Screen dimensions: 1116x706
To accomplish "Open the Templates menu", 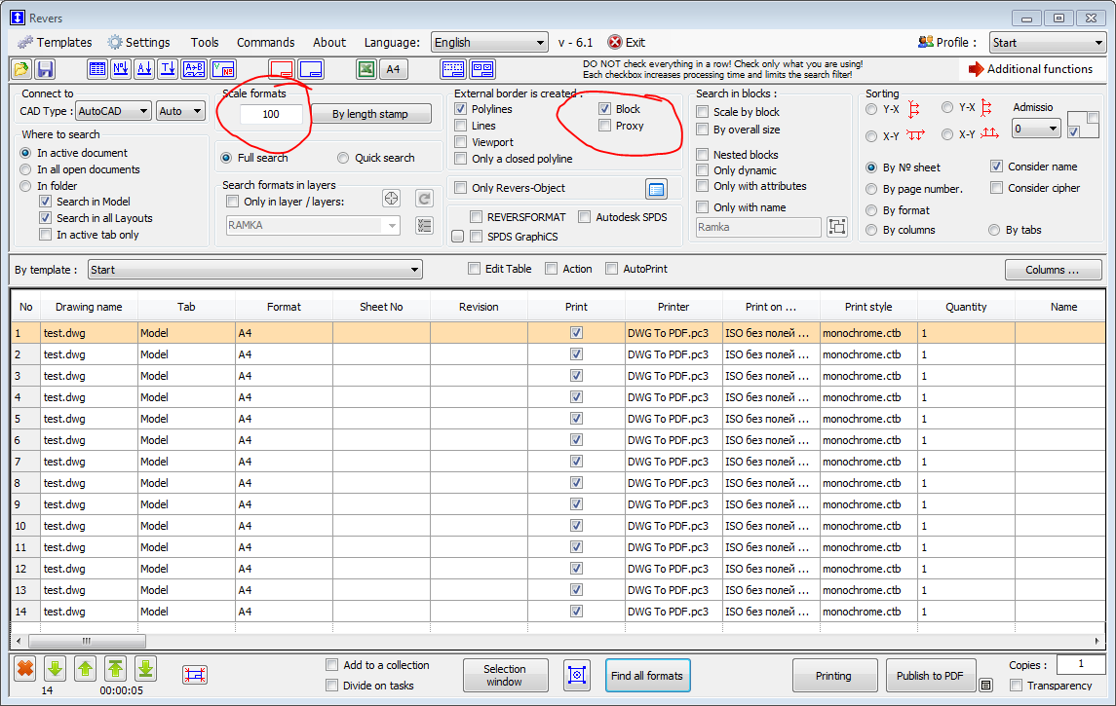I will click(55, 43).
